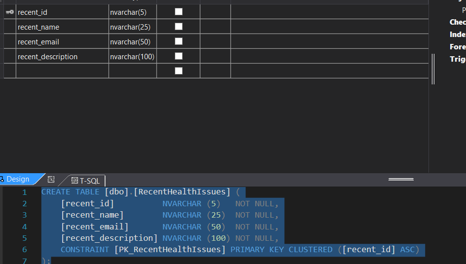The width and height of the screenshot is (466, 264).
Task: Select the Indexes entry in side panel
Action: click(458, 35)
